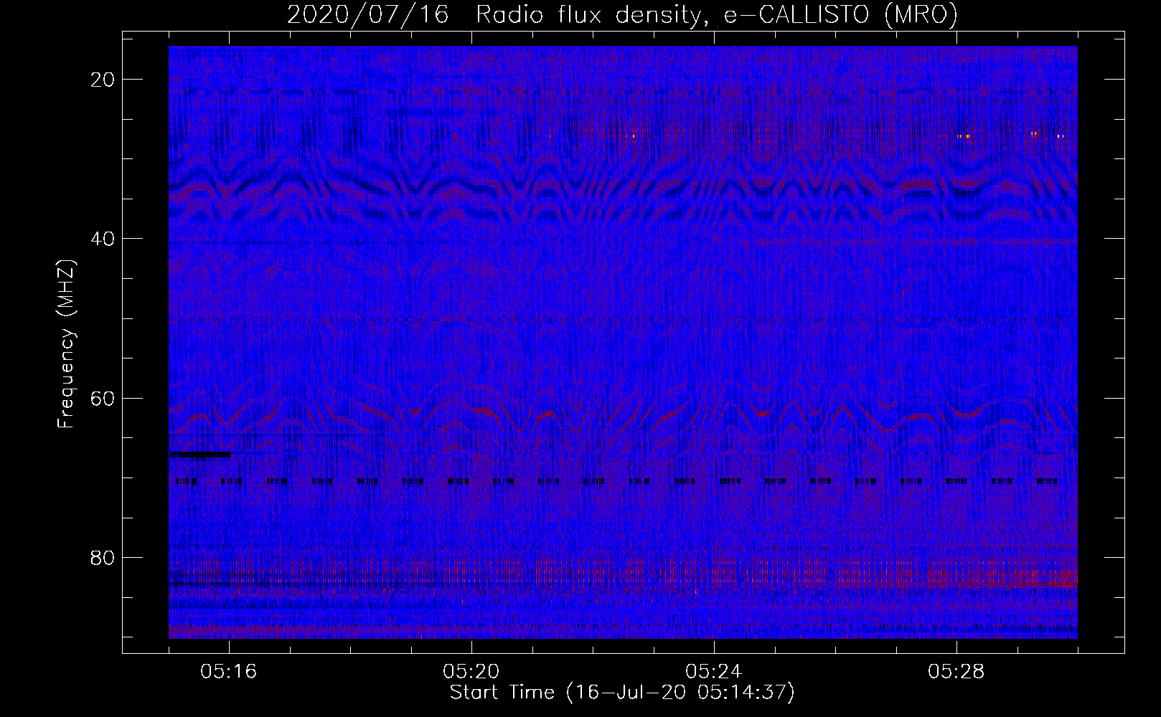Click the '60' frequency tick label
The height and width of the screenshot is (717, 1161).
click(103, 397)
